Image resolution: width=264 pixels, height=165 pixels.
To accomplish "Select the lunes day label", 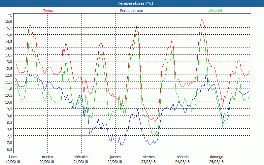I will (x=13, y=157).
